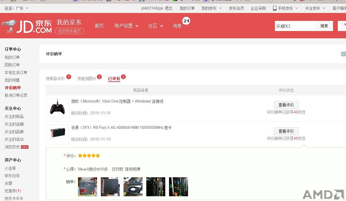
Task: Open 京东白条 in the sidebar
Action: 12,176
